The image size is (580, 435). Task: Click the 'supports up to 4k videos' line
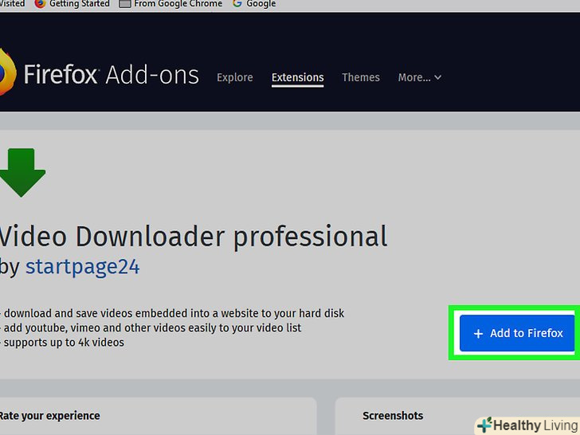[x=62, y=343]
